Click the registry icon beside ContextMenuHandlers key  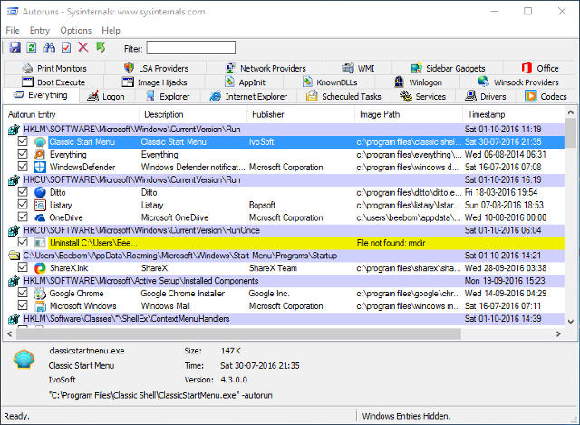(x=14, y=319)
